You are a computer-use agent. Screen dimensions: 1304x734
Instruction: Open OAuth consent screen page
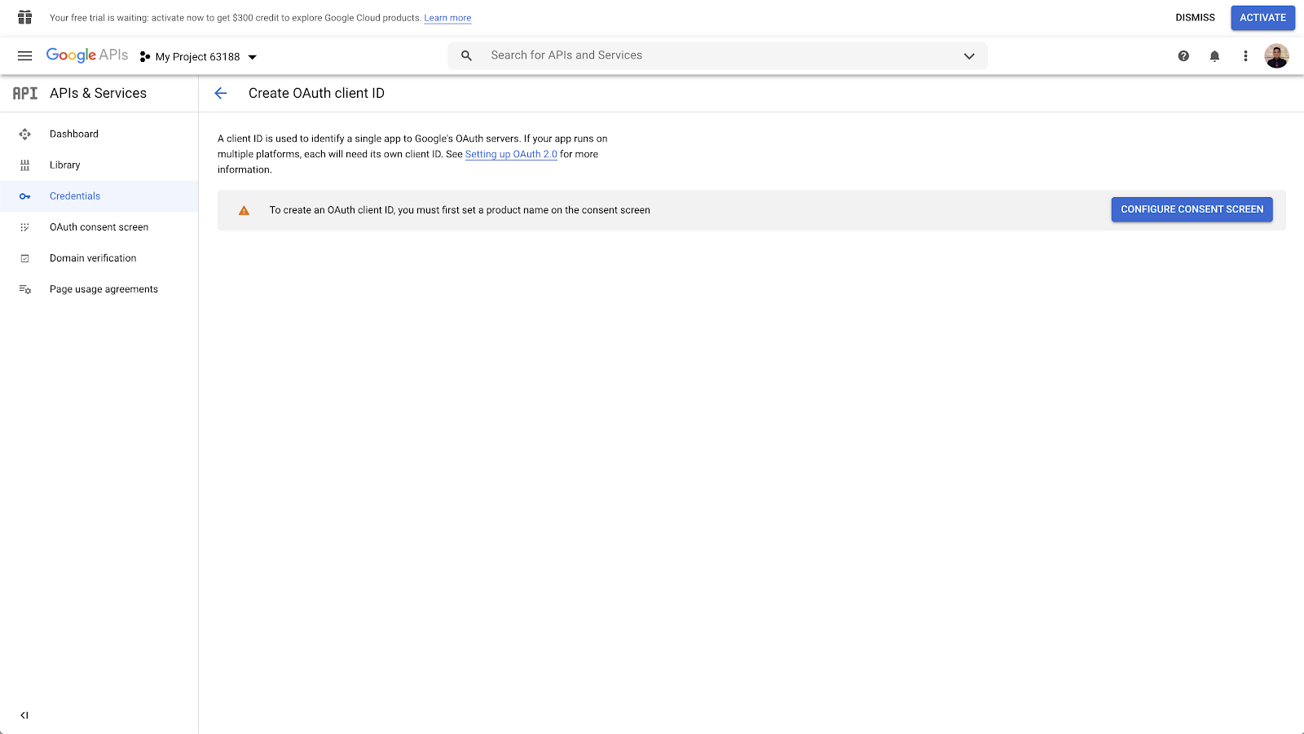pyautogui.click(x=99, y=227)
